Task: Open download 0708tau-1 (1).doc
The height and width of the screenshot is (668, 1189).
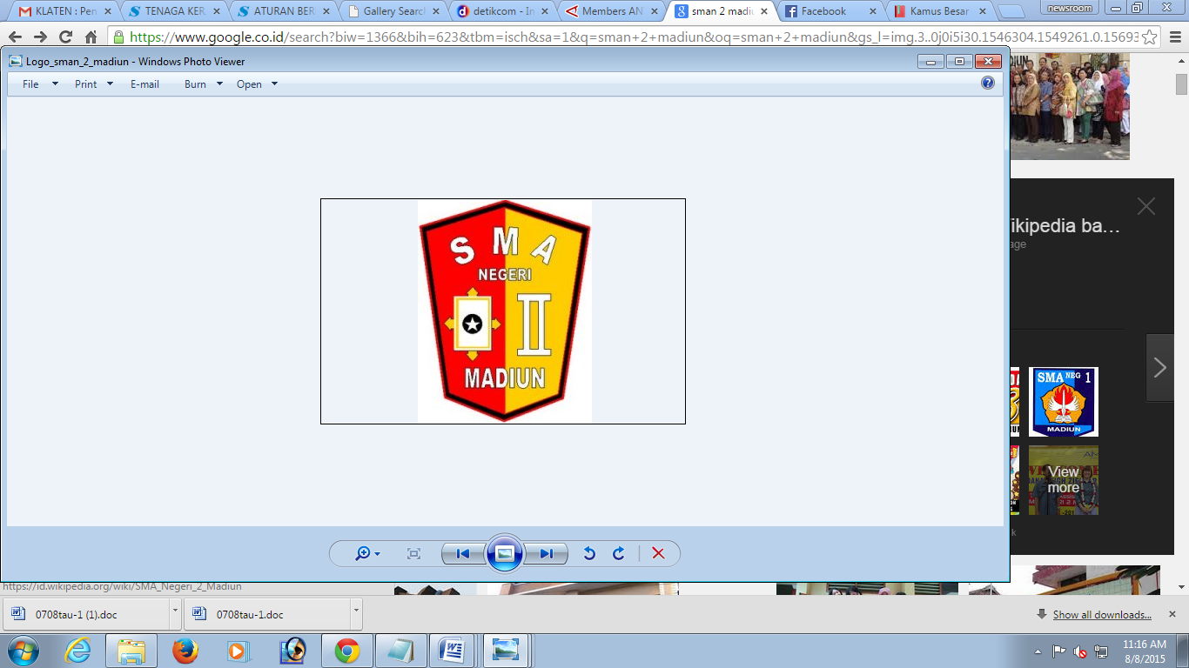Action: coord(86,614)
